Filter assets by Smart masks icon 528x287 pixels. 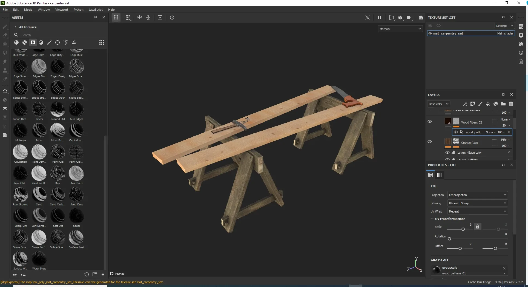click(x=33, y=42)
